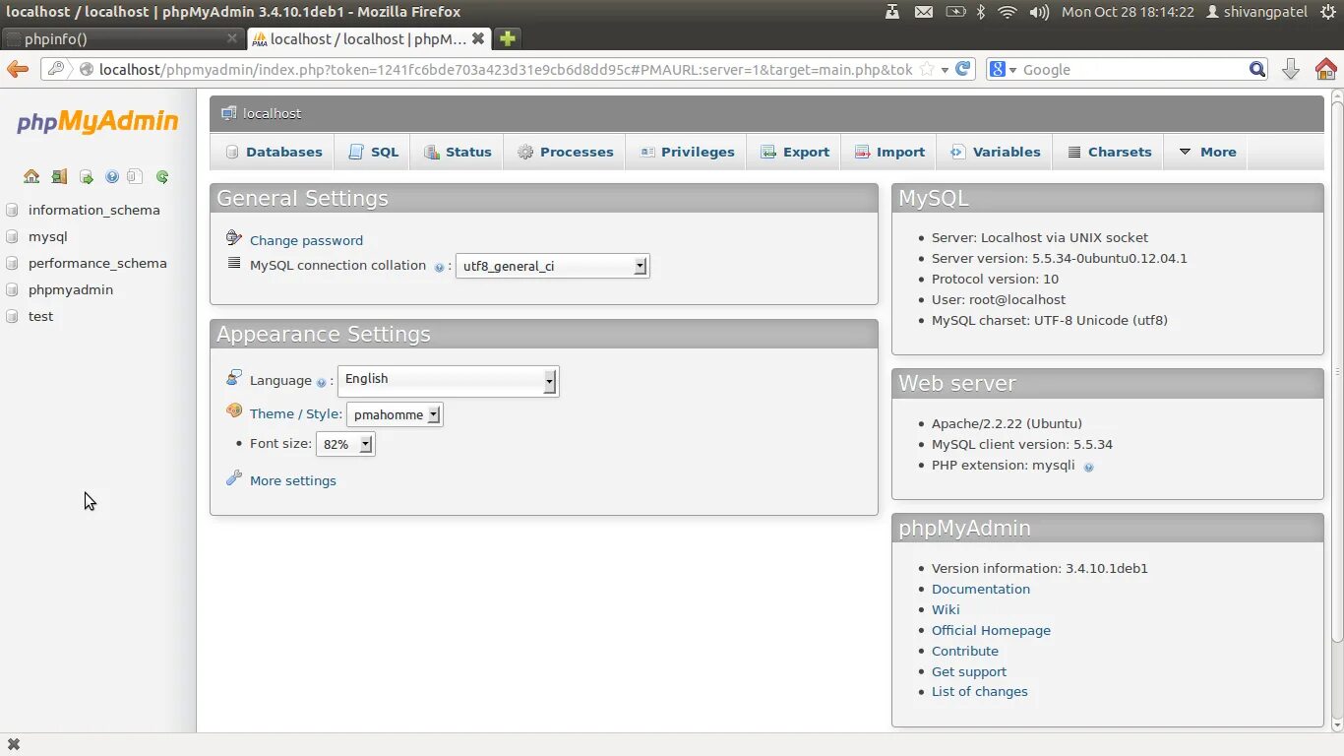Click the Bluetooth indicator in top panel
This screenshot has height=756, width=1344.
pyautogui.click(x=980, y=12)
